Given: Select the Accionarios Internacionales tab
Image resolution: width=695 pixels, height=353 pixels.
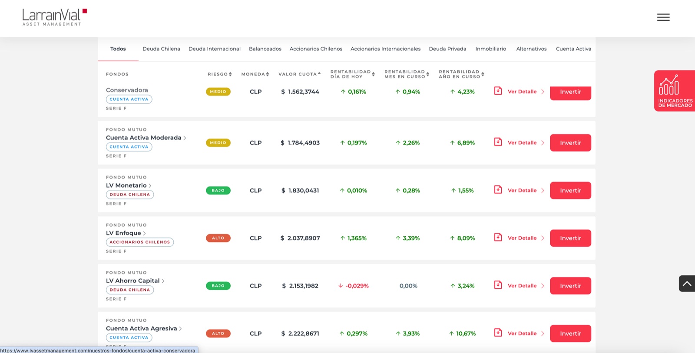Looking at the screenshot, I should click(x=385, y=49).
